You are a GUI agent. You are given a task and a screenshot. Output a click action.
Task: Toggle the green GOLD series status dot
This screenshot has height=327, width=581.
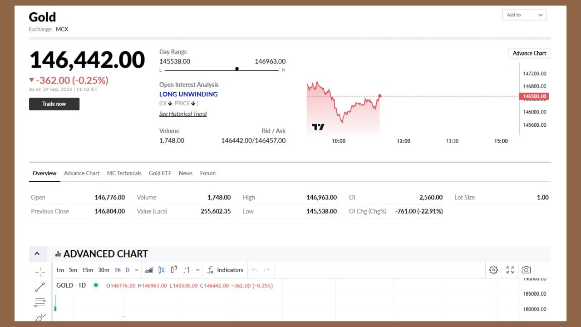tap(96, 285)
